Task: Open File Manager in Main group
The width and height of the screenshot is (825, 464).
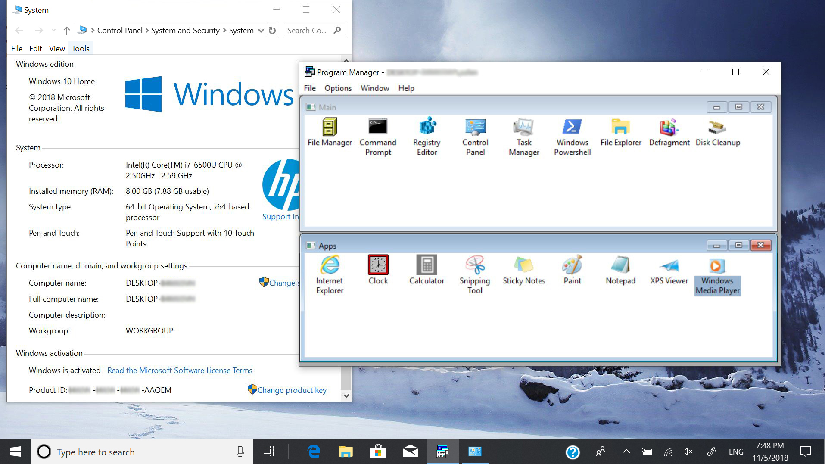Action: (x=330, y=132)
